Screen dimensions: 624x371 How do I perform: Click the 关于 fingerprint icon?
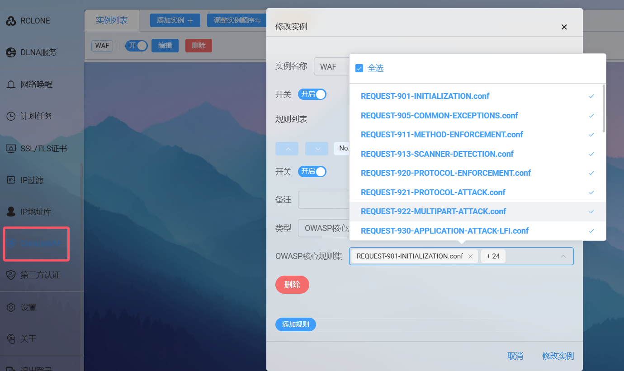11,338
